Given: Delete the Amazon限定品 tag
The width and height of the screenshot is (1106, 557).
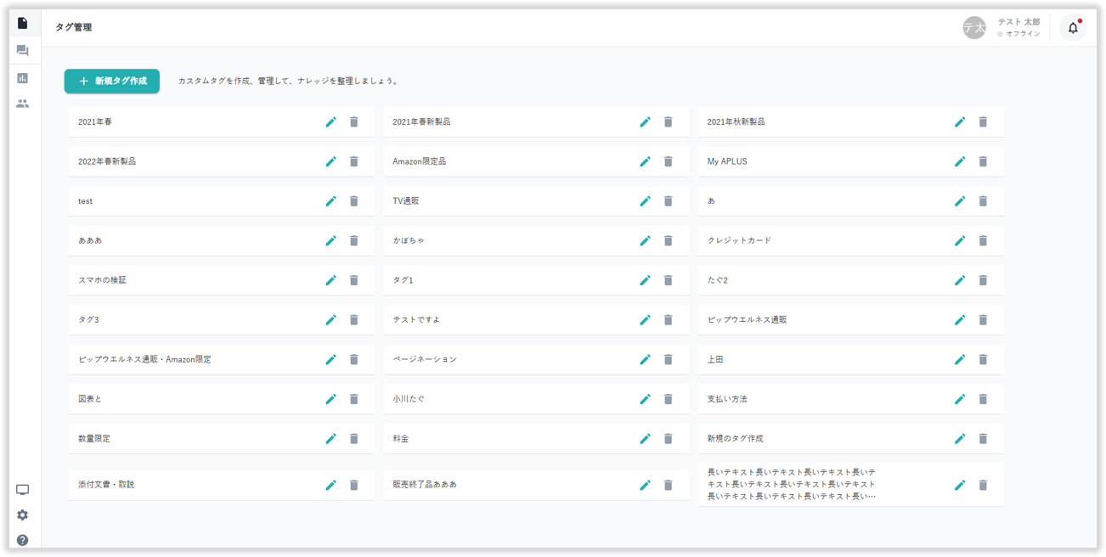Looking at the screenshot, I should 669,161.
